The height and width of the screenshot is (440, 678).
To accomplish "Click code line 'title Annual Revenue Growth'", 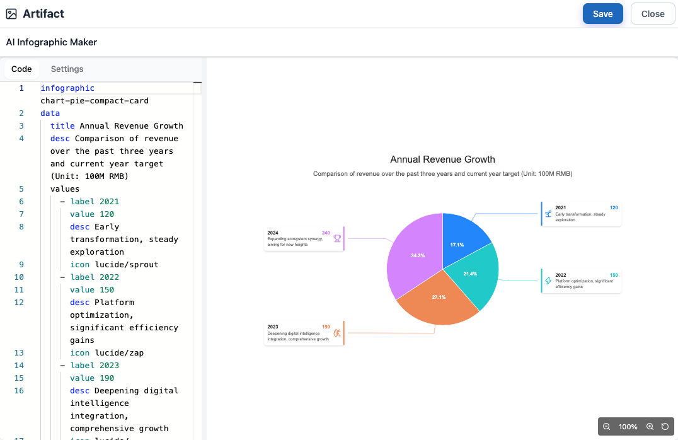I will coord(117,125).
